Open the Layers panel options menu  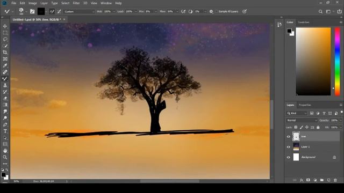pos(341,105)
